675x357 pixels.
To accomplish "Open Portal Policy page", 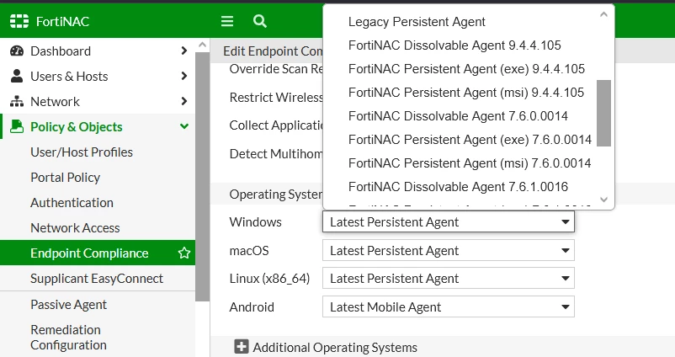I will tap(66, 178).
